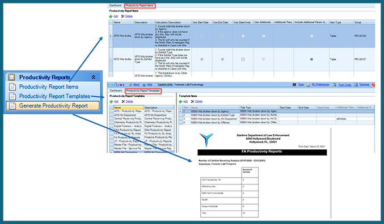
Task: Sort by Item Type column header
Action: 341,22
